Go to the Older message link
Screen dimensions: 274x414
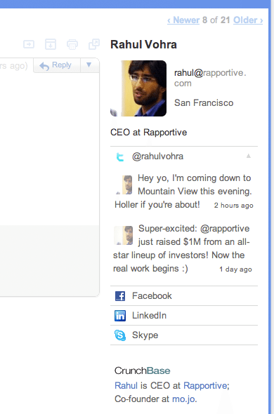[x=248, y=20]
